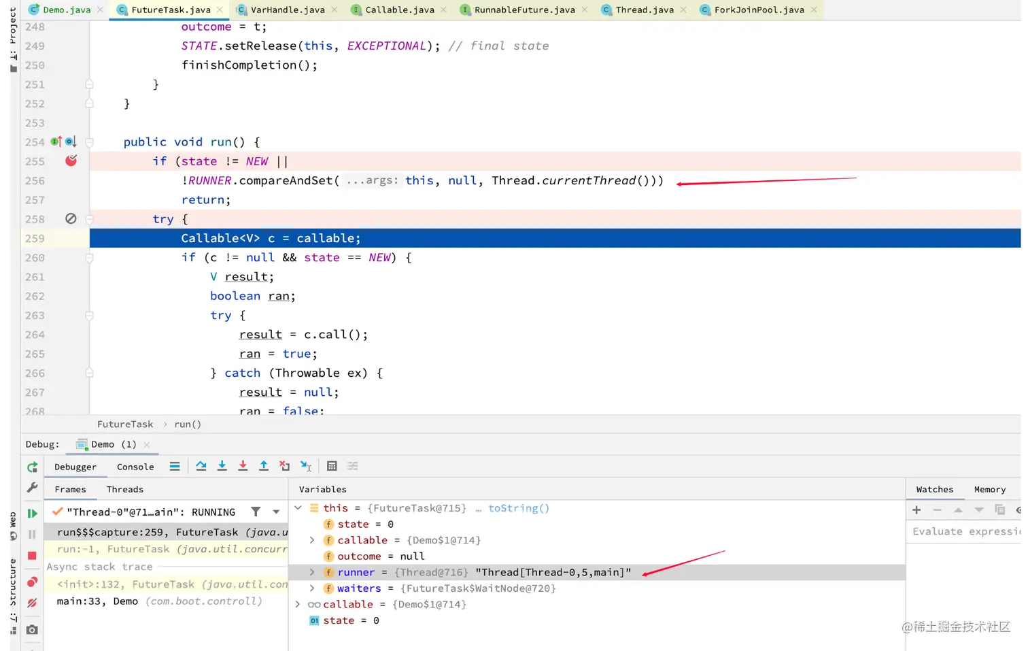Open the View Breakpoints dialog
Screen dimensions: 1028x651
32,582
